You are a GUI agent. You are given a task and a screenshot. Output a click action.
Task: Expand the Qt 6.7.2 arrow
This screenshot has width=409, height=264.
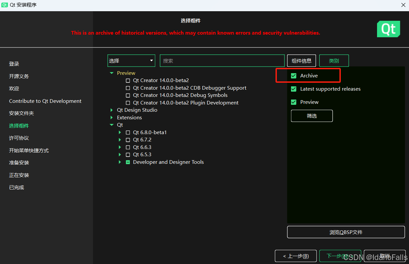coord(120,140)
